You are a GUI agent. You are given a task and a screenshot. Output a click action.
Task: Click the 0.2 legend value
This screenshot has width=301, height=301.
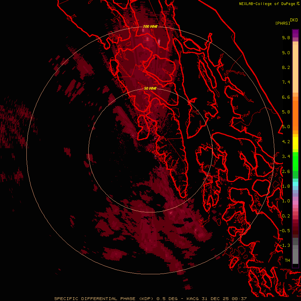click(286, 216)
